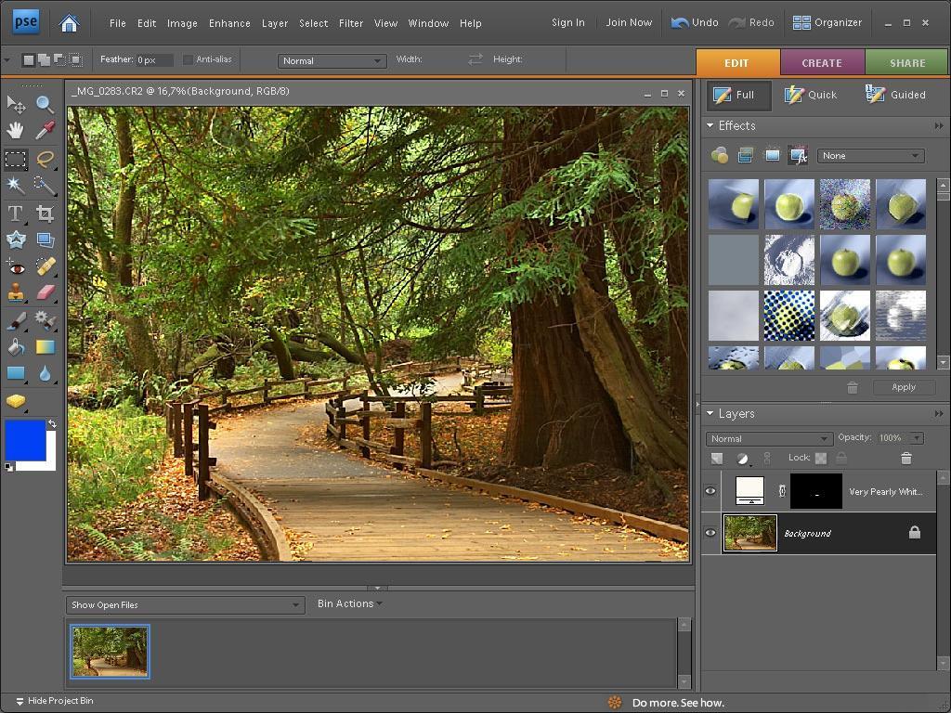Open the Enhance menu
This screenshot has width=951, height=713.
coord(229,23)
